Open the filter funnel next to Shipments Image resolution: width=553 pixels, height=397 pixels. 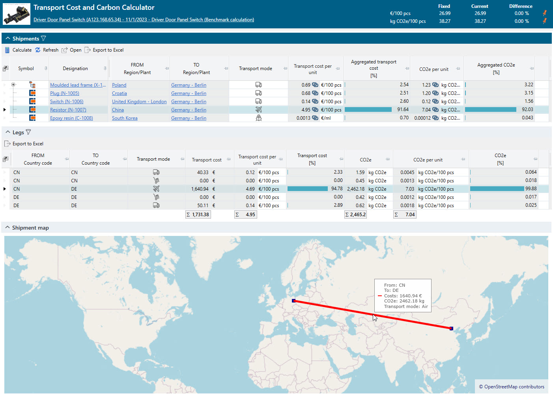(44, 38)
